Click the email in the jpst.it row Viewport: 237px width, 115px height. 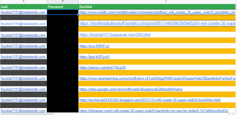tap(23, 57)
